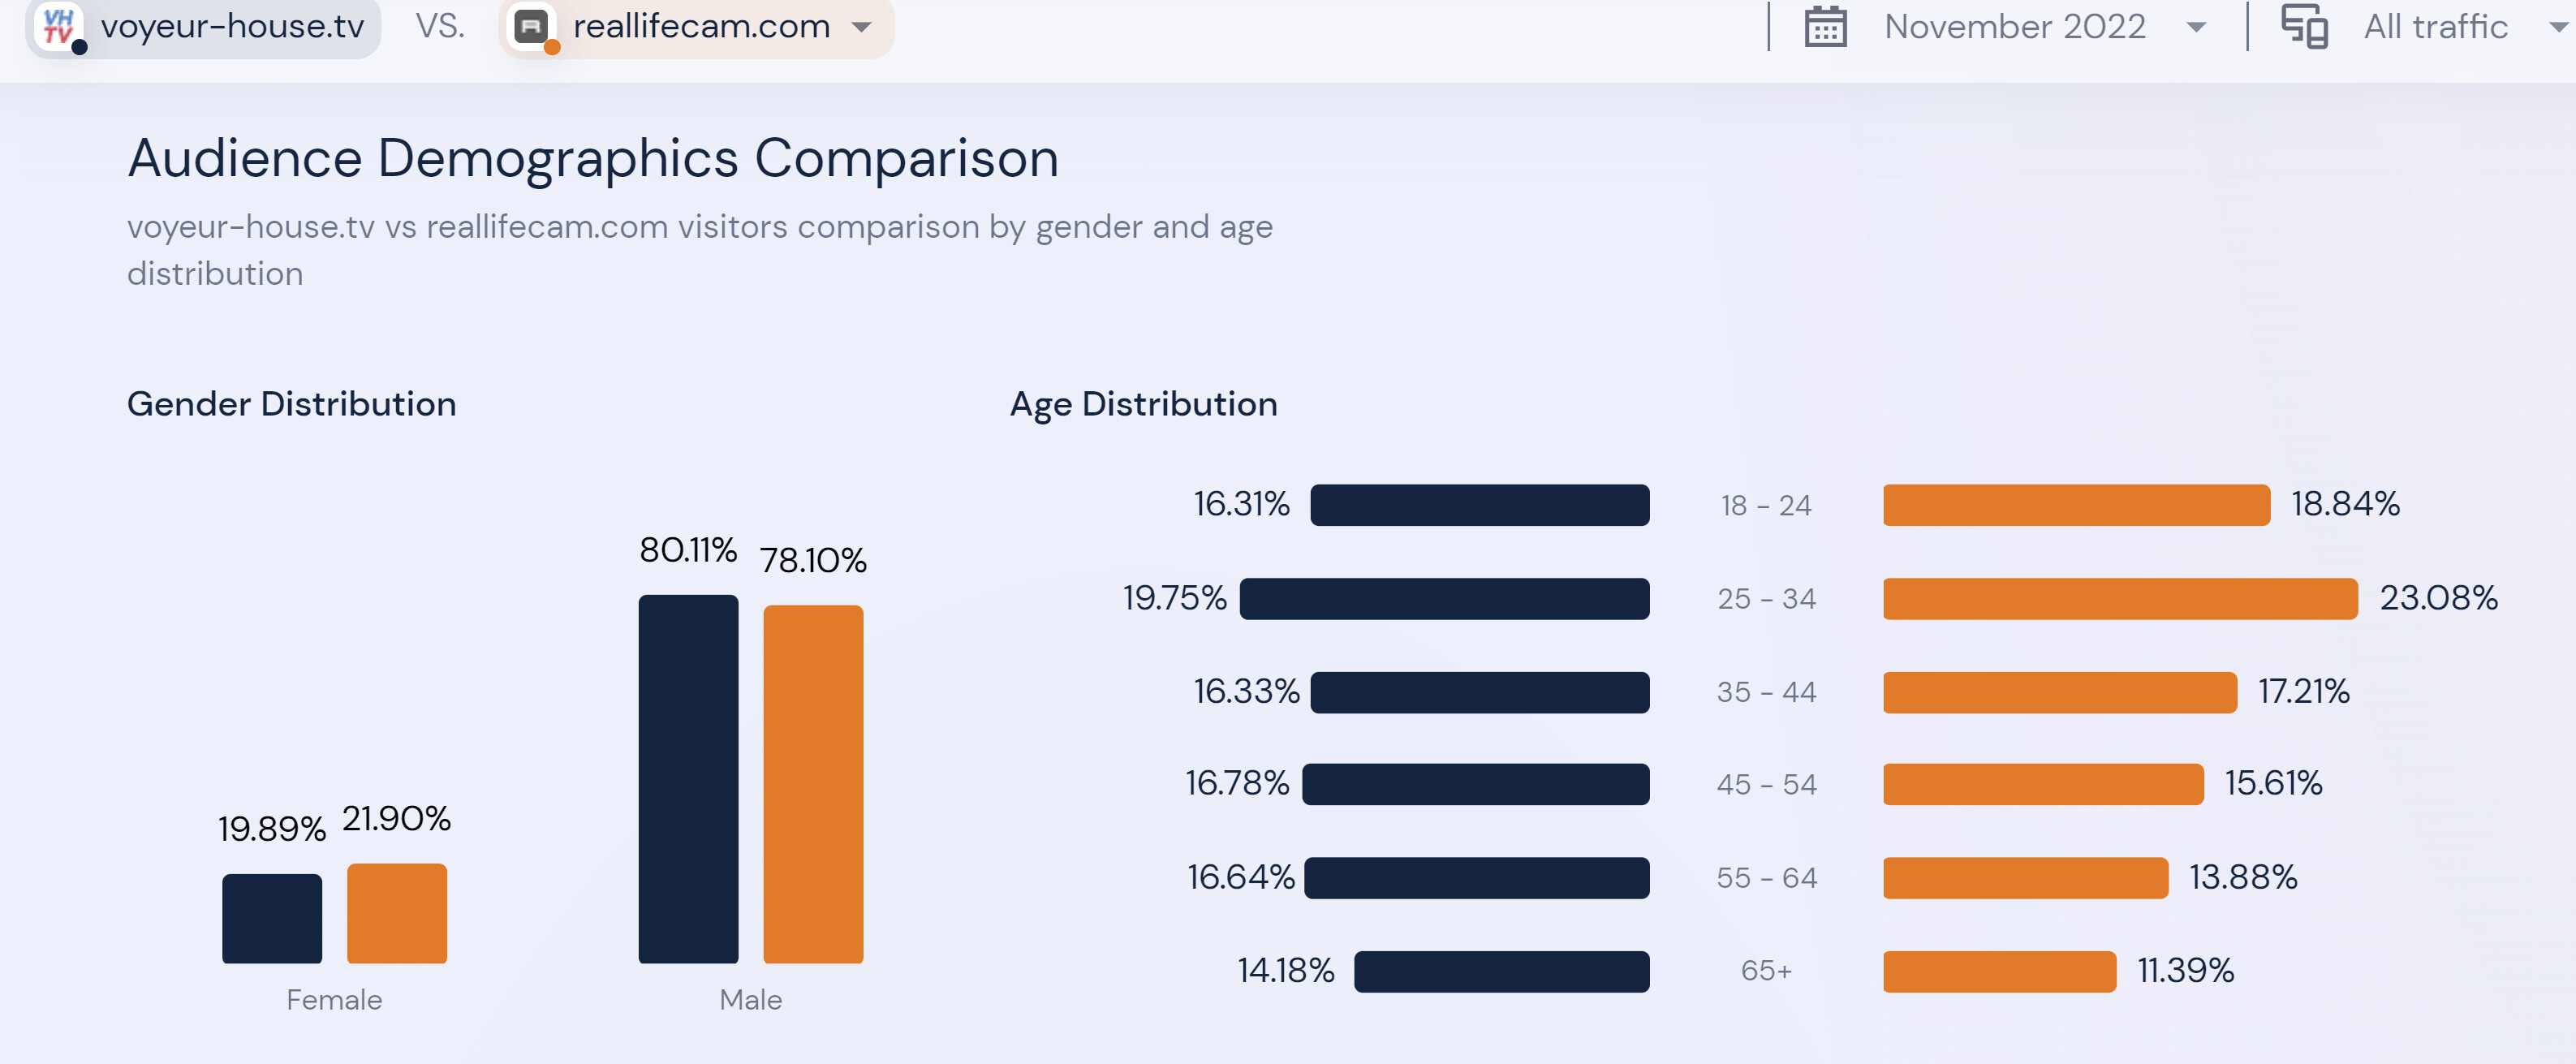Expand the reallifecam.com competitor dropdown arrow
Screen dimensions: 2576x1064
coord(861,27)
